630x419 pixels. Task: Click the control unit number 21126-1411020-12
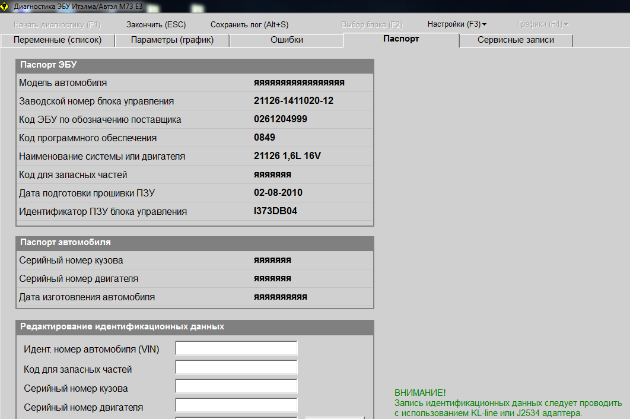click(x=293, y=101)
